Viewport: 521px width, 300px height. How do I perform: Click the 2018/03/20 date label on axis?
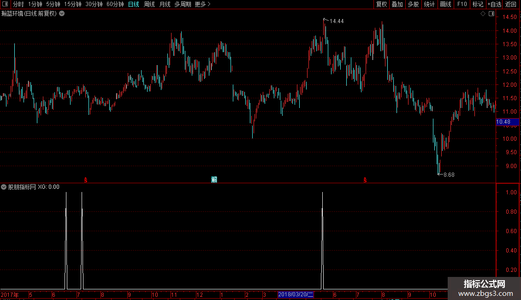click(x=296, y=294)
